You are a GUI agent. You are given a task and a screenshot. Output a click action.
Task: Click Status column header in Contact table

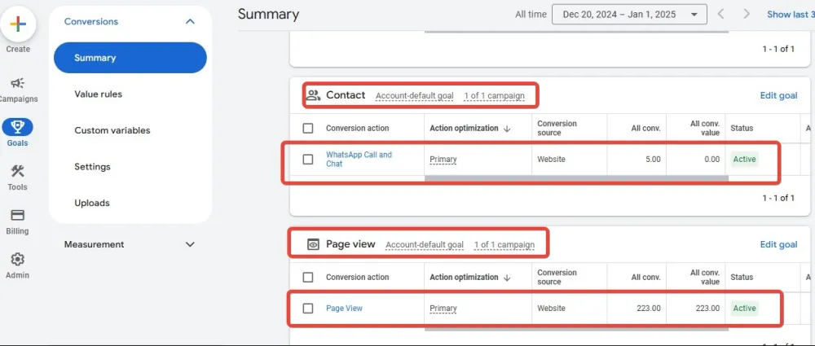[742, 128]
